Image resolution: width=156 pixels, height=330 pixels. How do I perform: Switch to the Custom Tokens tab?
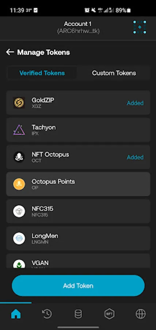[114, 73]
